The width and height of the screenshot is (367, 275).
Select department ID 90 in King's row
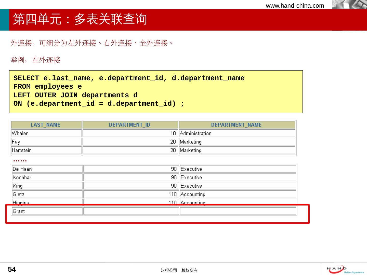click(131, 186)
